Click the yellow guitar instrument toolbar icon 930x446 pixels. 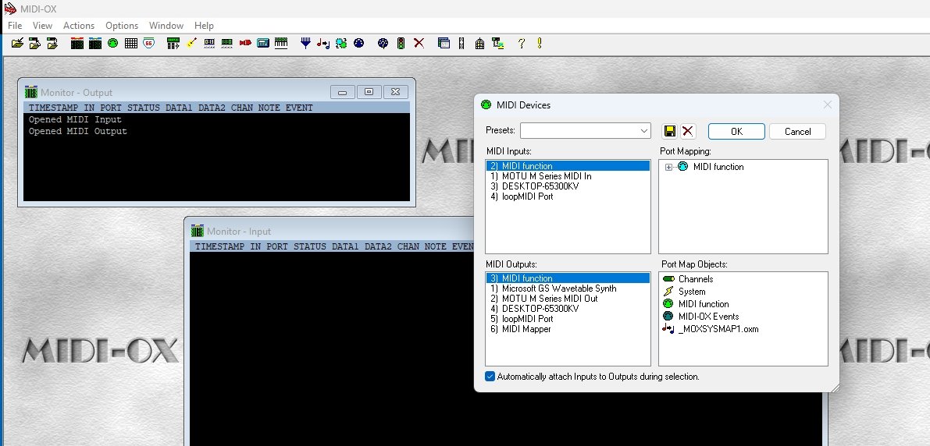(x=191, y=43)
